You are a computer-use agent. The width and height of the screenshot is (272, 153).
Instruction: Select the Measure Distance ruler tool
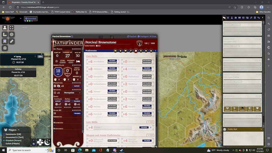12,41
